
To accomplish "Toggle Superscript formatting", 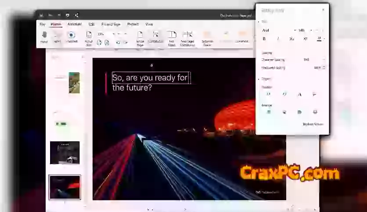I will pyautogui.click(x=305, y=39).
